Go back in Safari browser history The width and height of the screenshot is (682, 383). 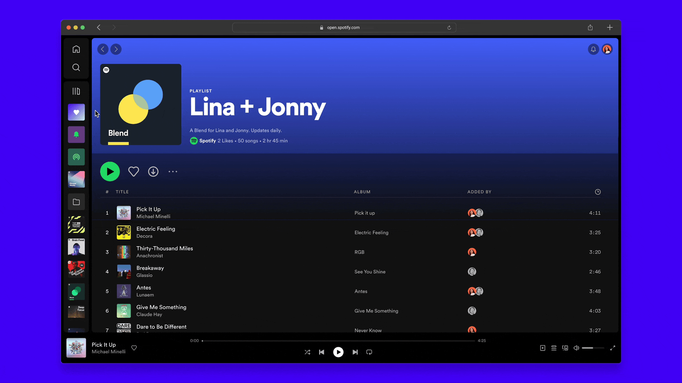coord(99,27)
